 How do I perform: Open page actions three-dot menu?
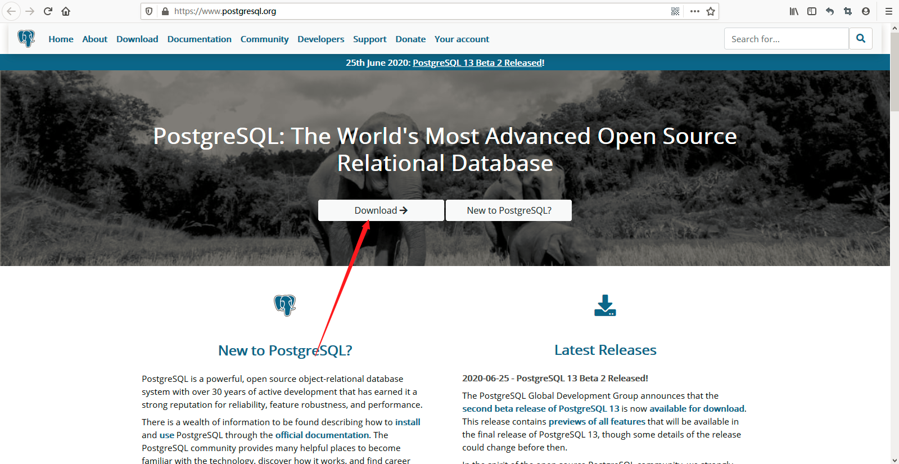(x=695, y=11)
